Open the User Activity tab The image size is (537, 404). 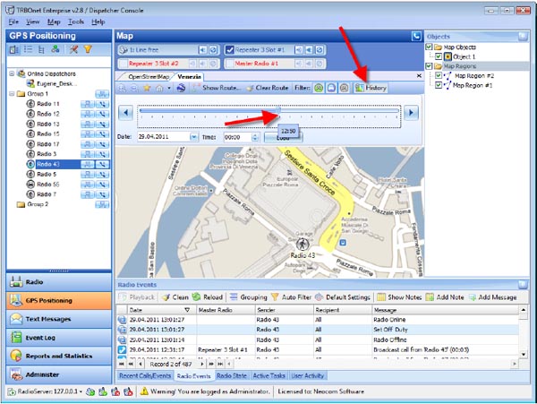[308, 375]
